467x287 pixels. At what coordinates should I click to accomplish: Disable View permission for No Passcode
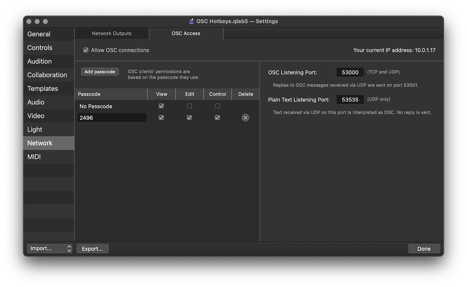pos(161,106)
